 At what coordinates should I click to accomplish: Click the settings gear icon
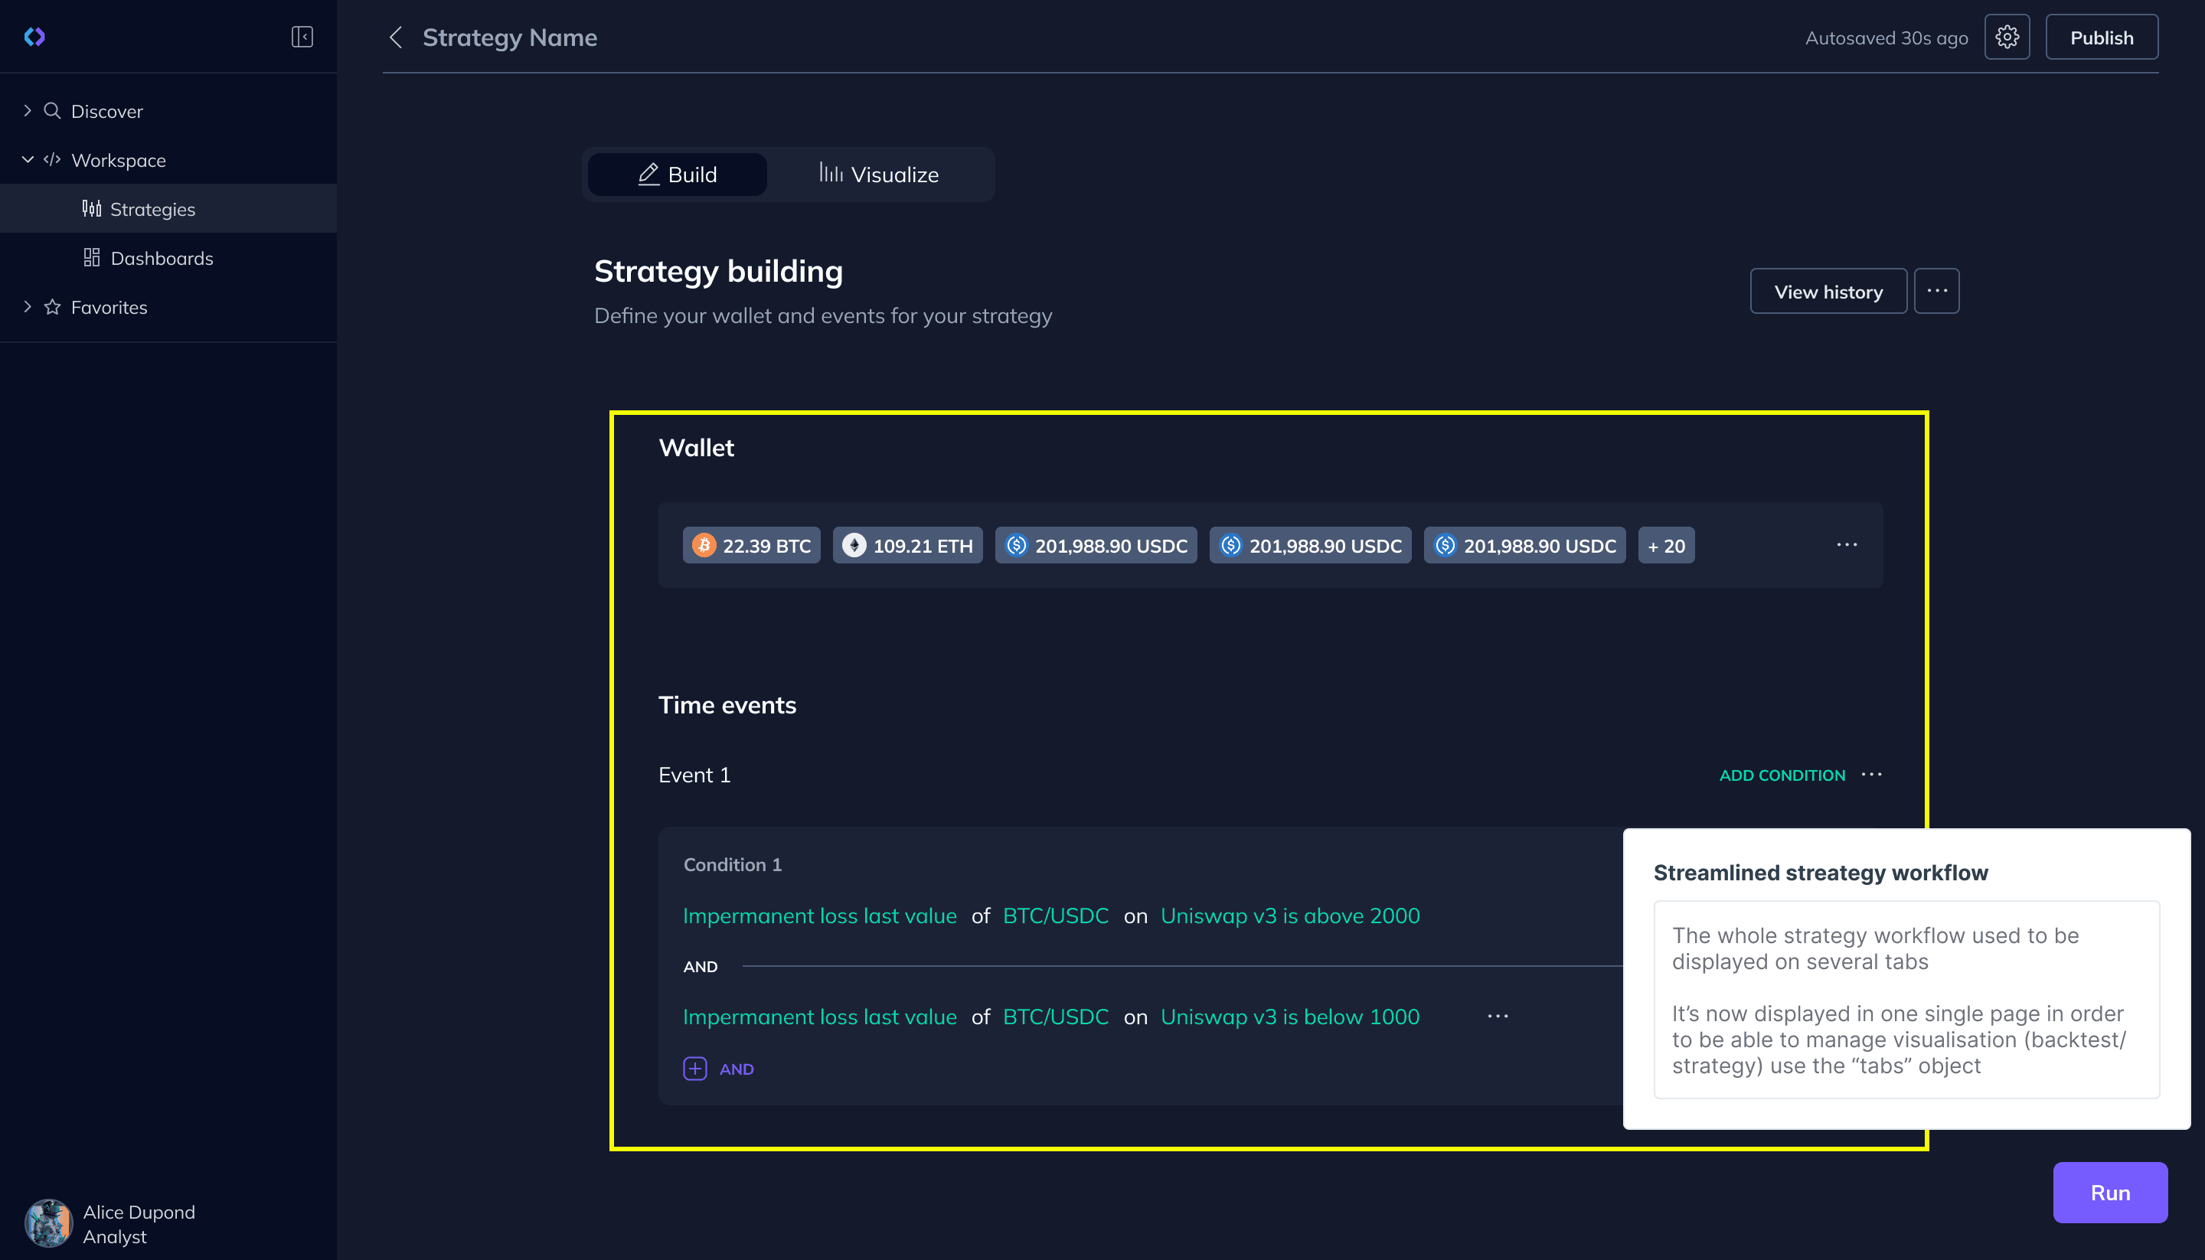pos(2007,38)
